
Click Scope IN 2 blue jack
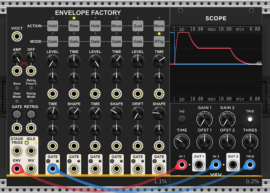(216, 164)
